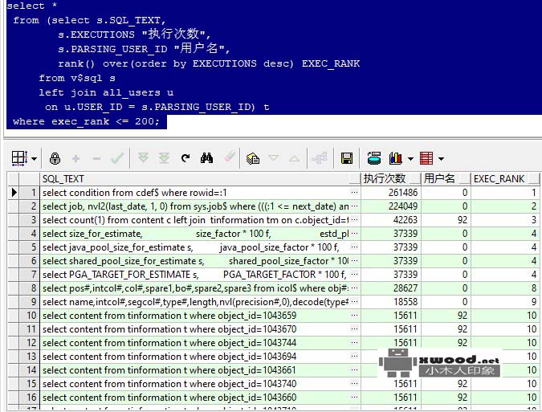This screenshot has width=542, height=412.
Task: Click the query-by-example icon
Action: click(253, 159)
